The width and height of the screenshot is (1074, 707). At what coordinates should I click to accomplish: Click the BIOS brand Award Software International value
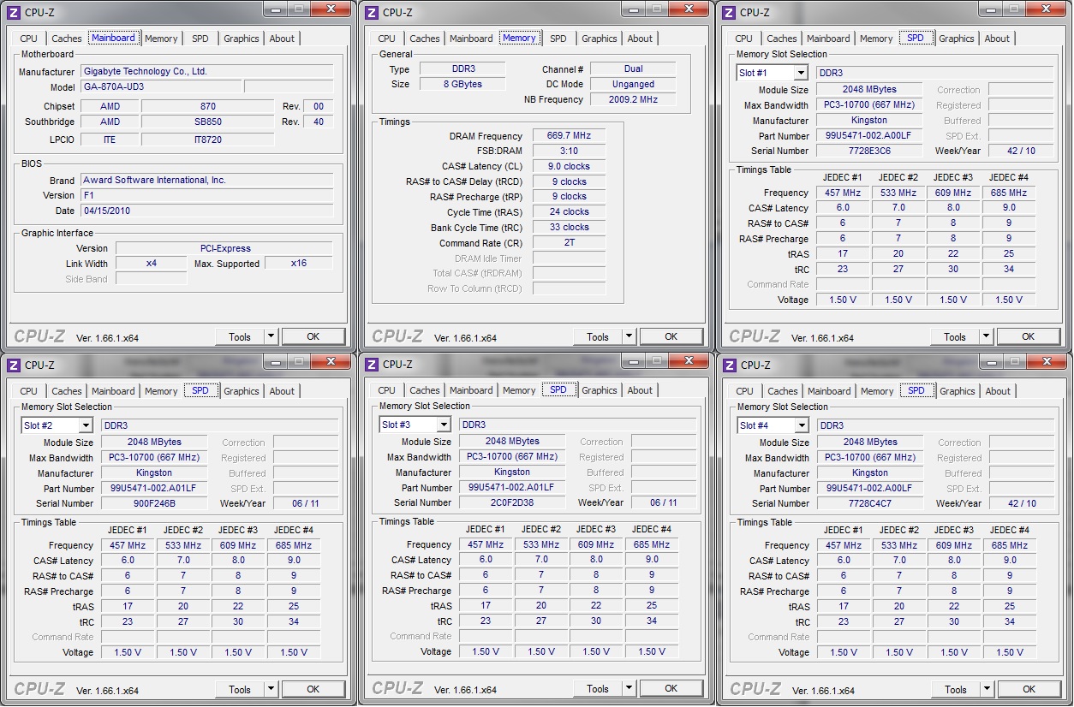pyautogui.click(x=206, y=181)
